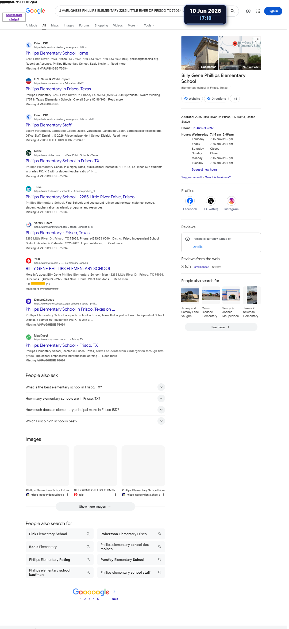The height and width of the screenshot is (629, 289).
Task: Click See more under People also search for
Action: [x=221, y=327]
